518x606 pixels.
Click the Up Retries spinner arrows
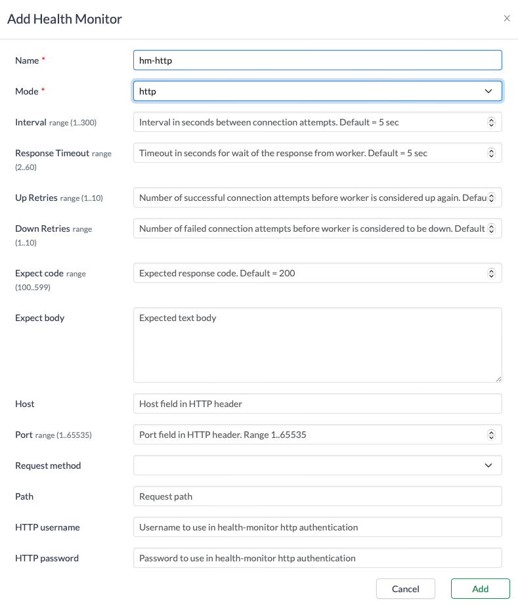491,198
